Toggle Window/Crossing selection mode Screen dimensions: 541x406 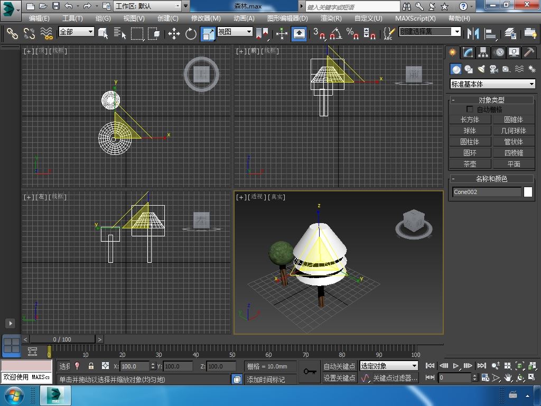(x=154, y=33)
